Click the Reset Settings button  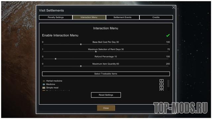[x=106, y=95]
